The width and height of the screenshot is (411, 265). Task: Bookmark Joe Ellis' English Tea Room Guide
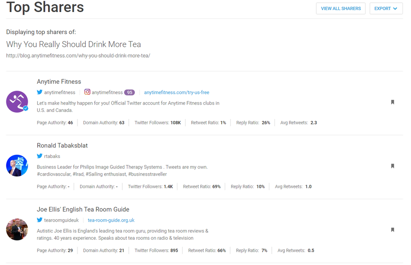[393, 230]
